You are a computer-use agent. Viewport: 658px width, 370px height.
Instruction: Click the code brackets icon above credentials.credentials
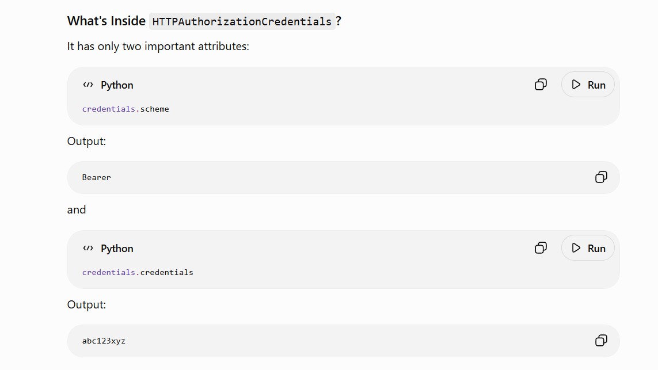tap(88, 249)
